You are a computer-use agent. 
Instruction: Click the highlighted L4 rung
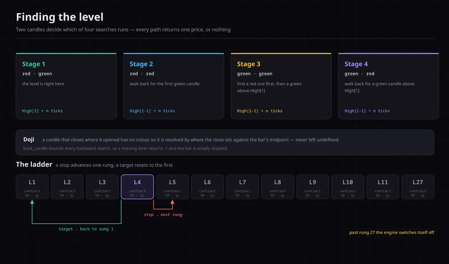[x=138, y=187]
